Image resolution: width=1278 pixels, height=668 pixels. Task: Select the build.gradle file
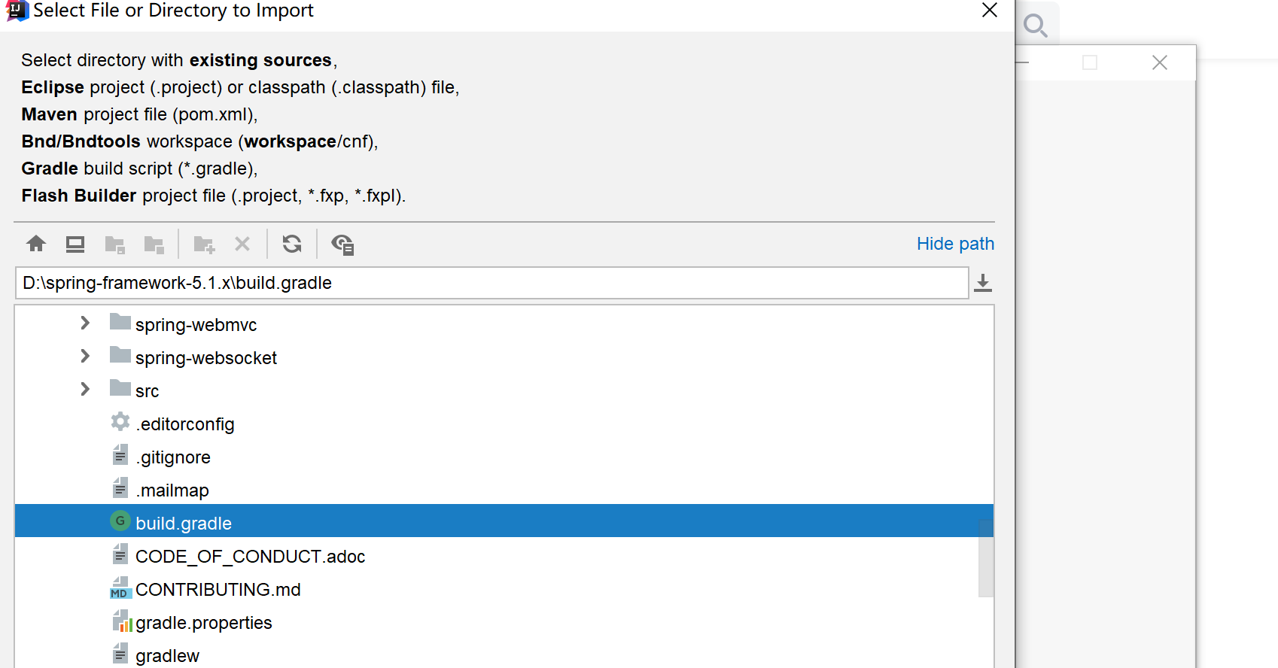click(x=184, y=524)
